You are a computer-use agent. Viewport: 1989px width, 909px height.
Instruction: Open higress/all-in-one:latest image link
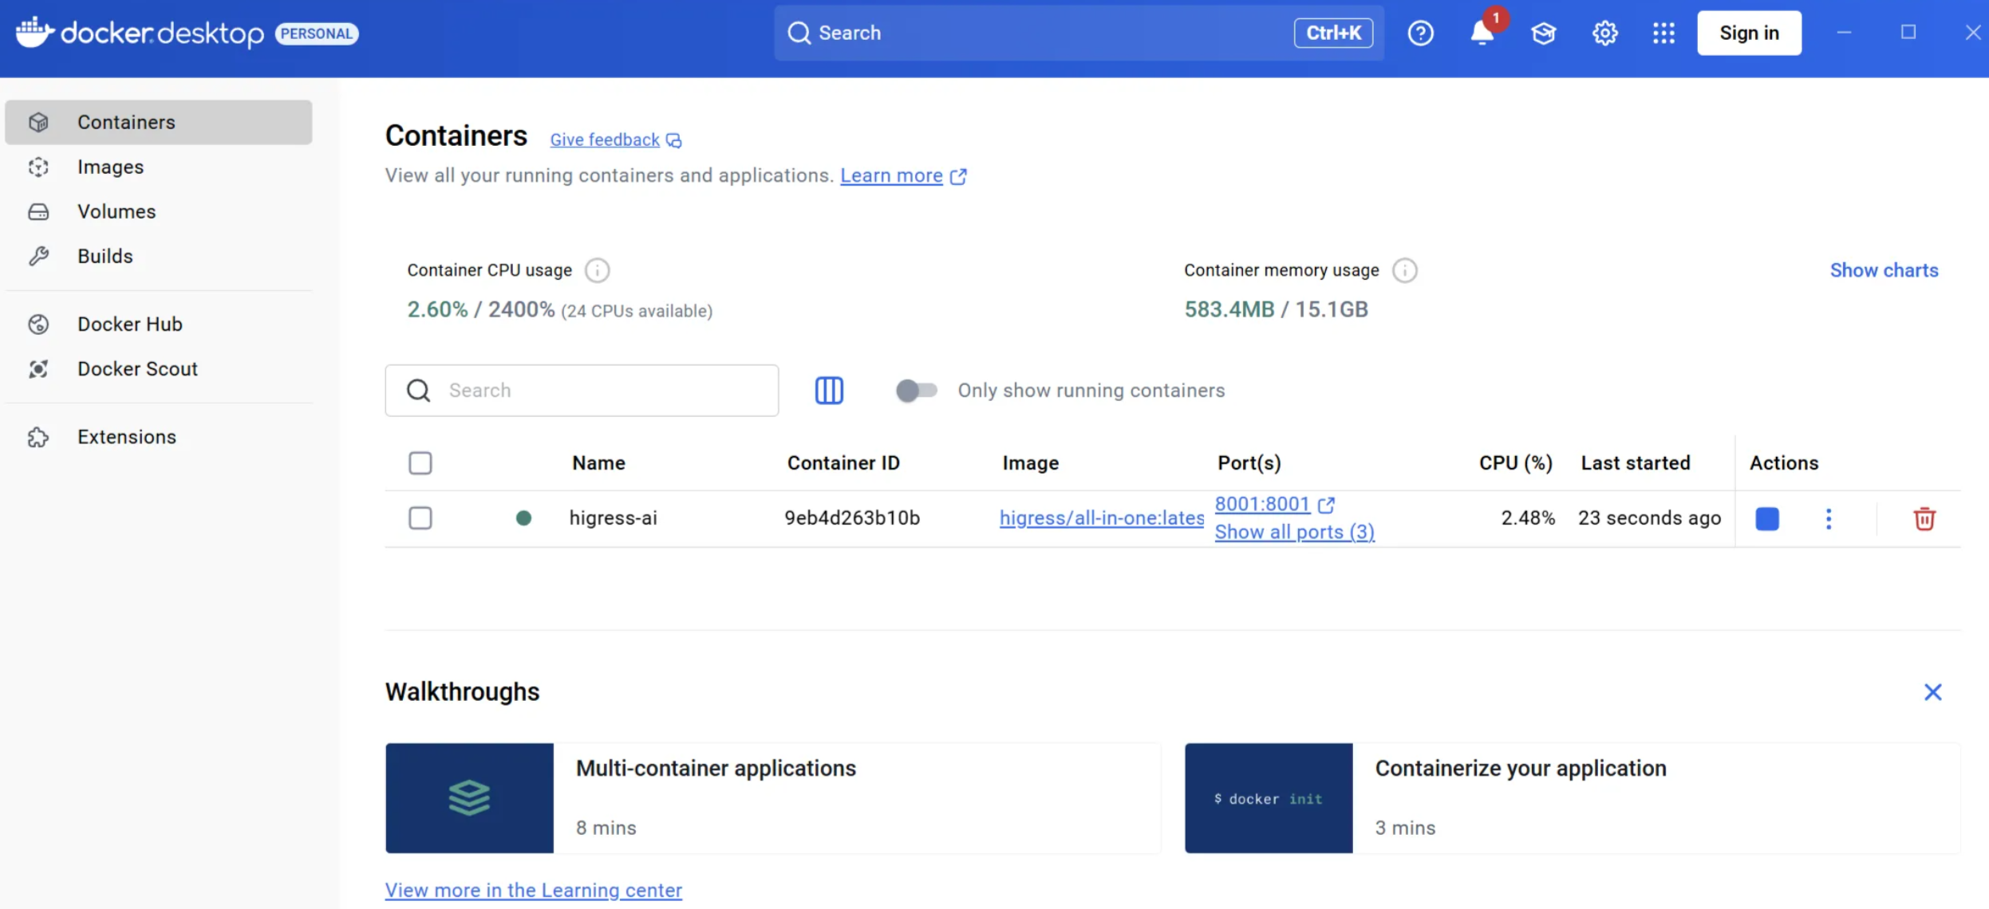[x=1101, y=518]
